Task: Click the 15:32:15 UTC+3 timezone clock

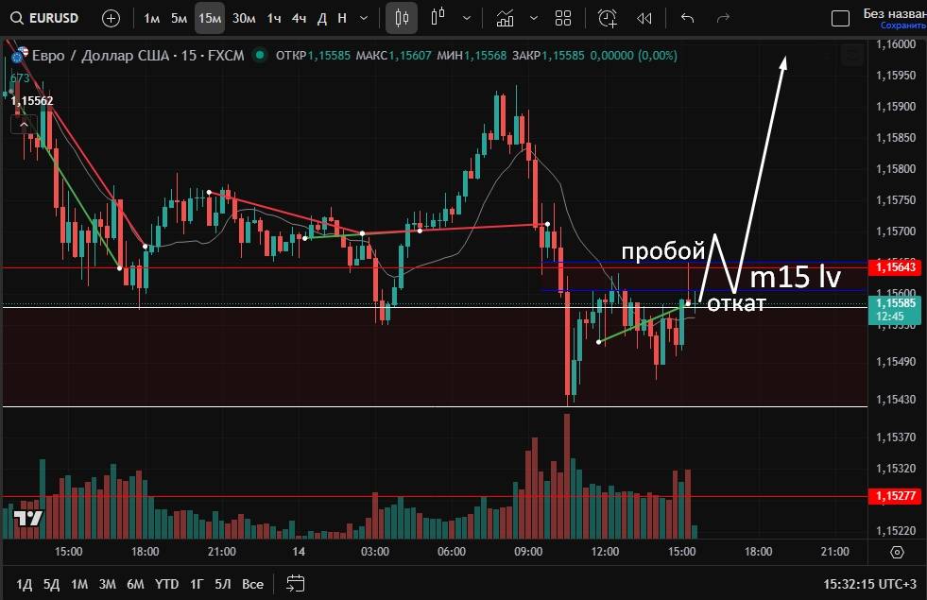Action: click(867, 584)
